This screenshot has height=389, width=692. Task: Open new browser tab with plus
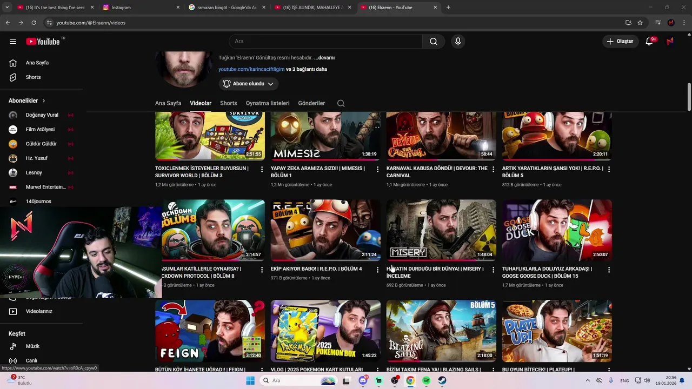tap(448, 7)
